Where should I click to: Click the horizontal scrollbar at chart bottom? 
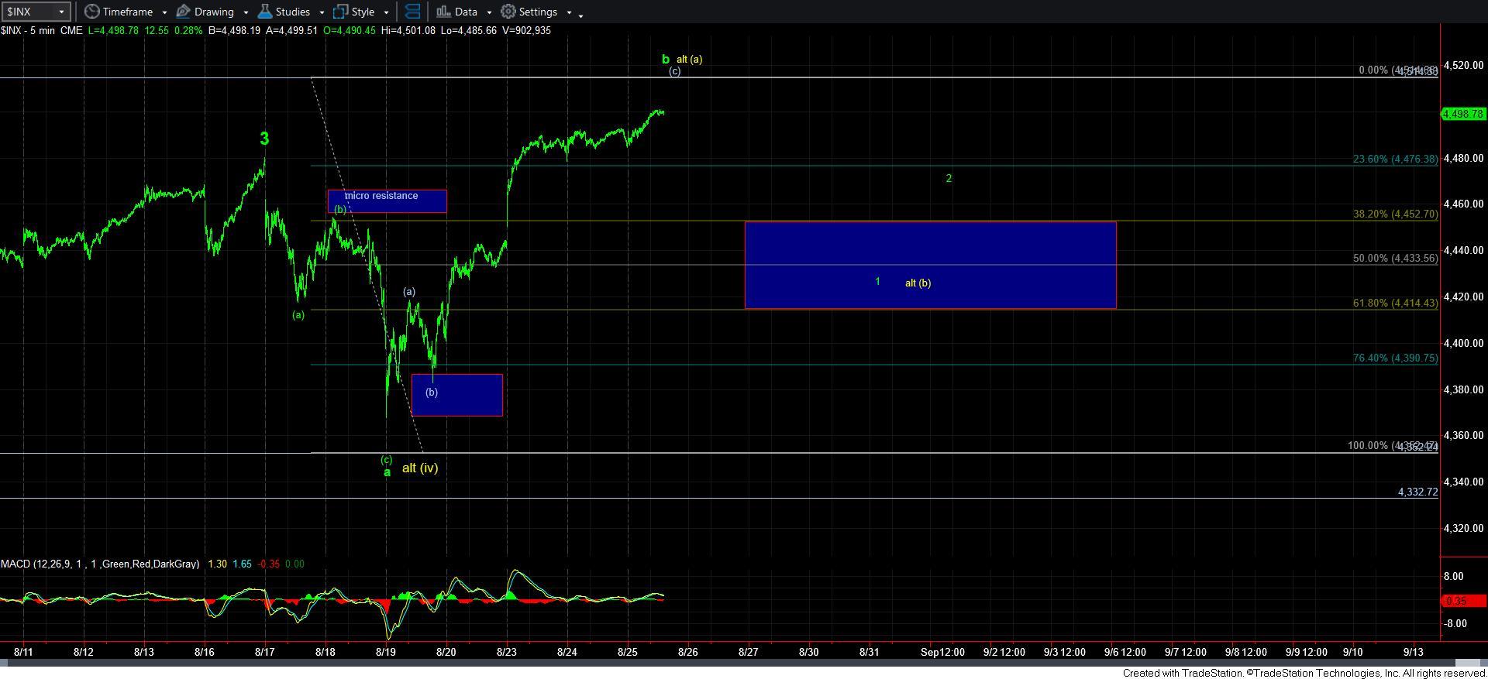click(744, 663)
